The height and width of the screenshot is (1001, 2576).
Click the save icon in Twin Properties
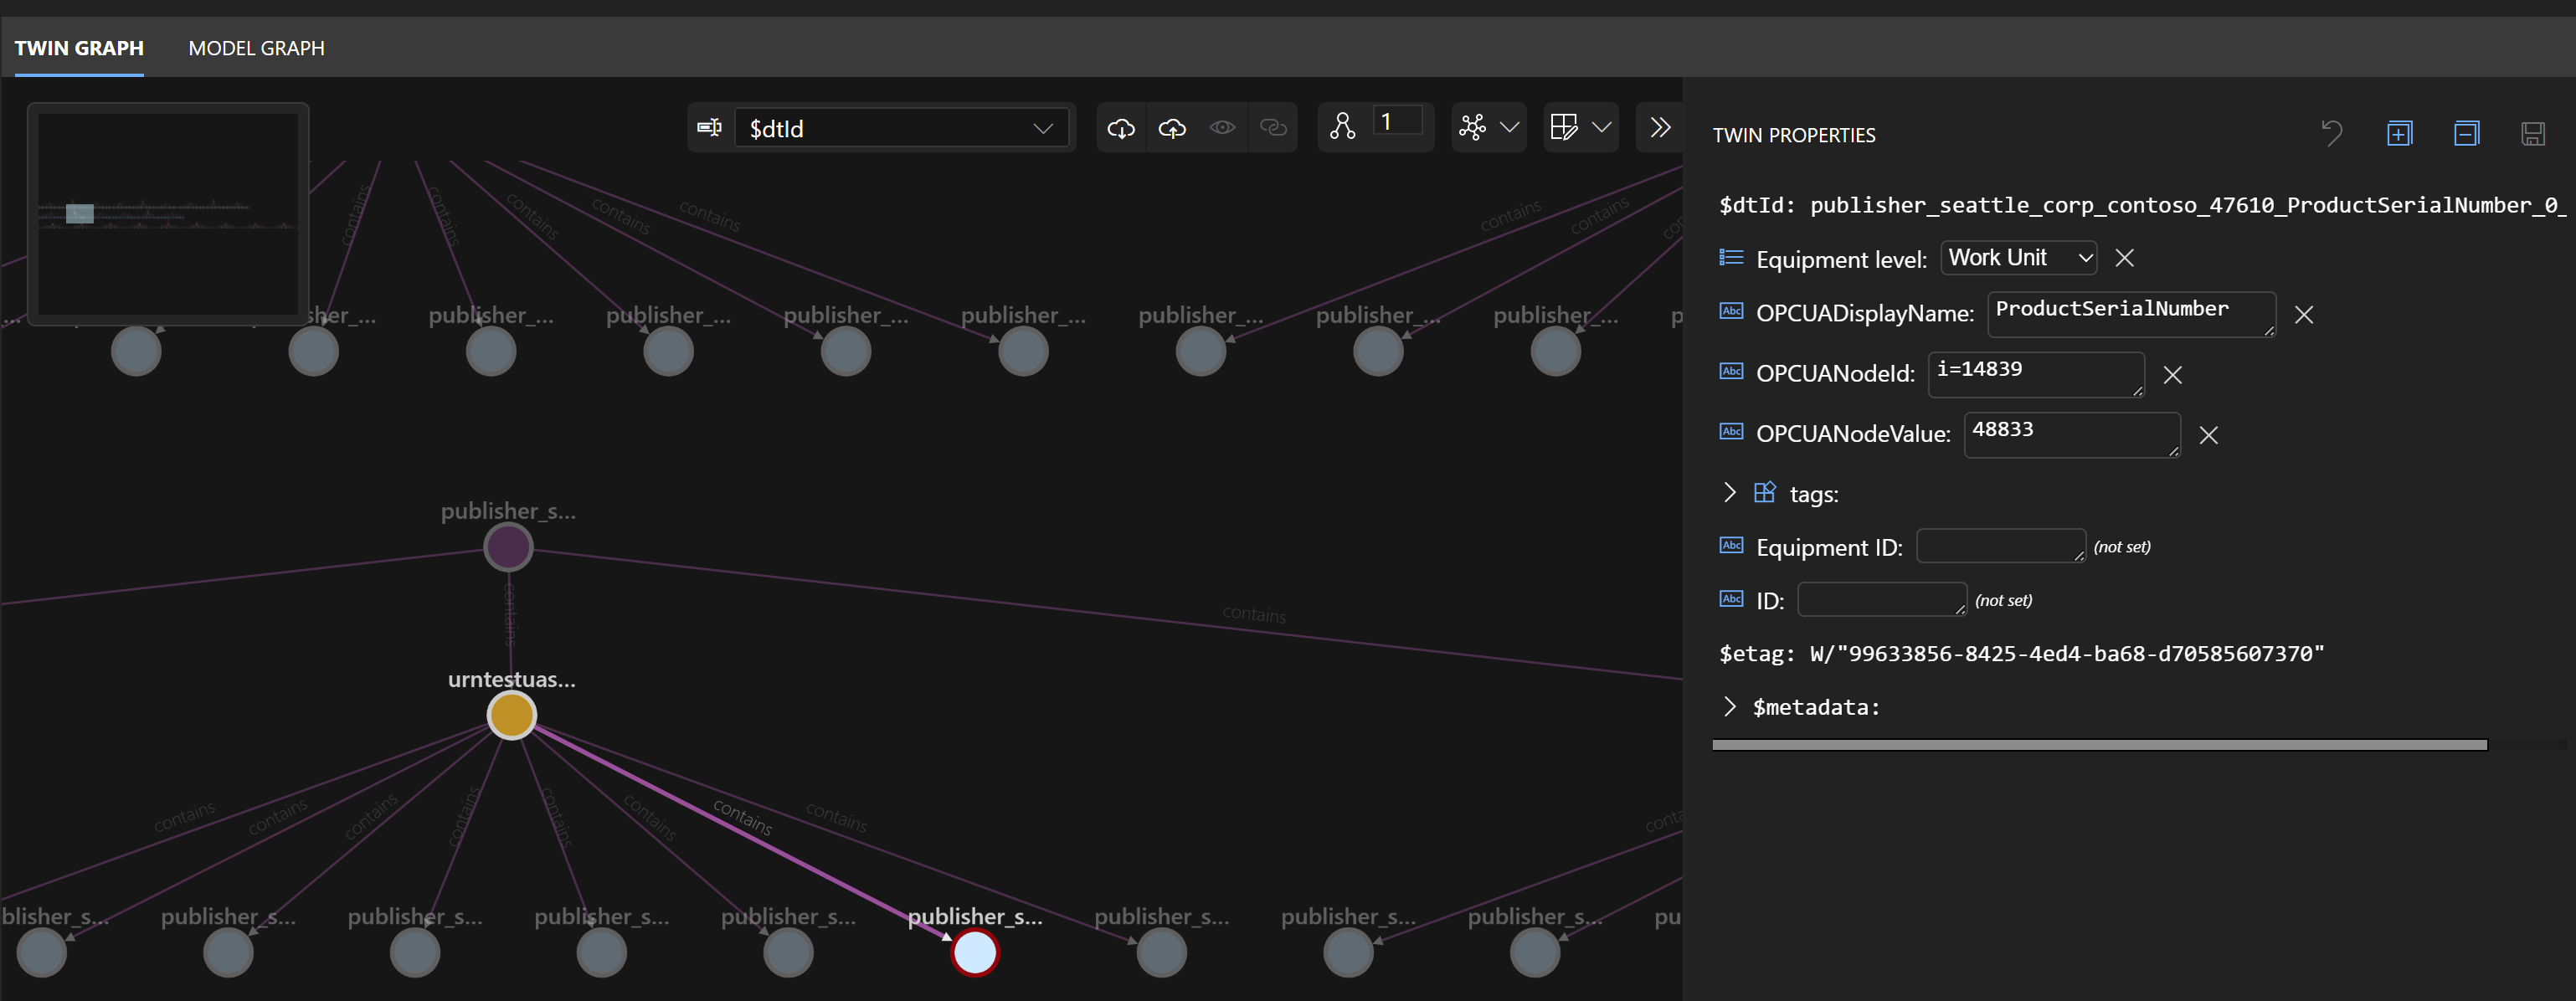pyautogui.click(x=2532, y=133)
